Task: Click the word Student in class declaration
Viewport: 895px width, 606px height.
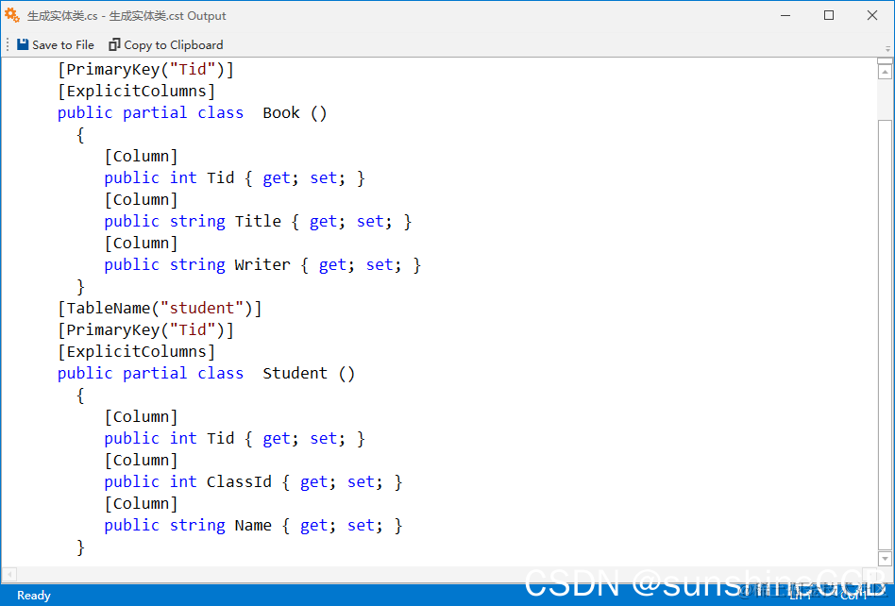Action: pos(296,373)
